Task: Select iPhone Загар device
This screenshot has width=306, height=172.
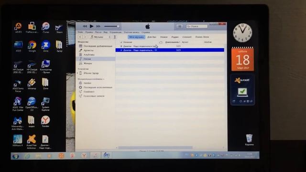Action: point(91,73)
